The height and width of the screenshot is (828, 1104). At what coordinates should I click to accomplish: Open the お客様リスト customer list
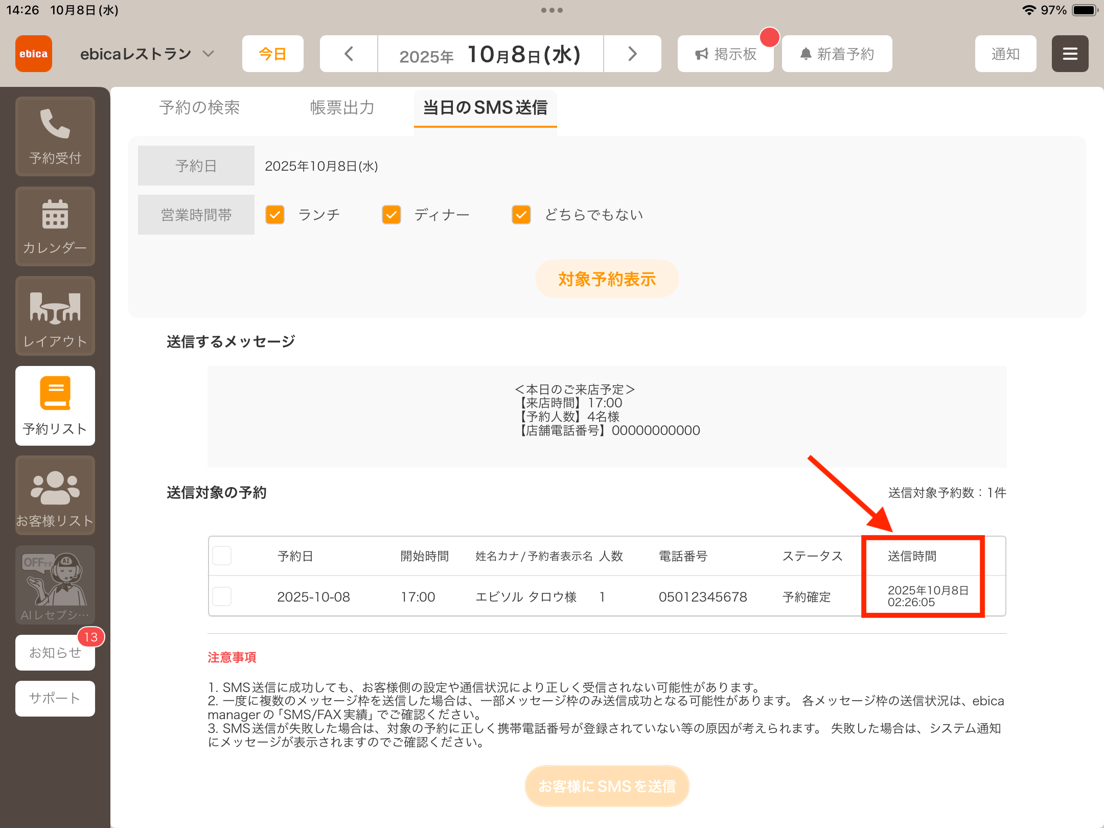(x=55, y=495)
